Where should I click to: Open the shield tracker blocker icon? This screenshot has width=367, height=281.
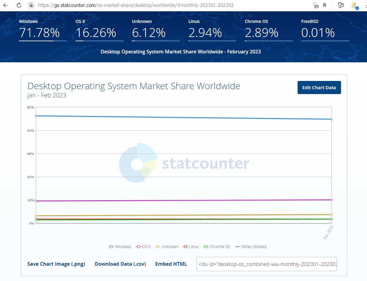(315, 5)
